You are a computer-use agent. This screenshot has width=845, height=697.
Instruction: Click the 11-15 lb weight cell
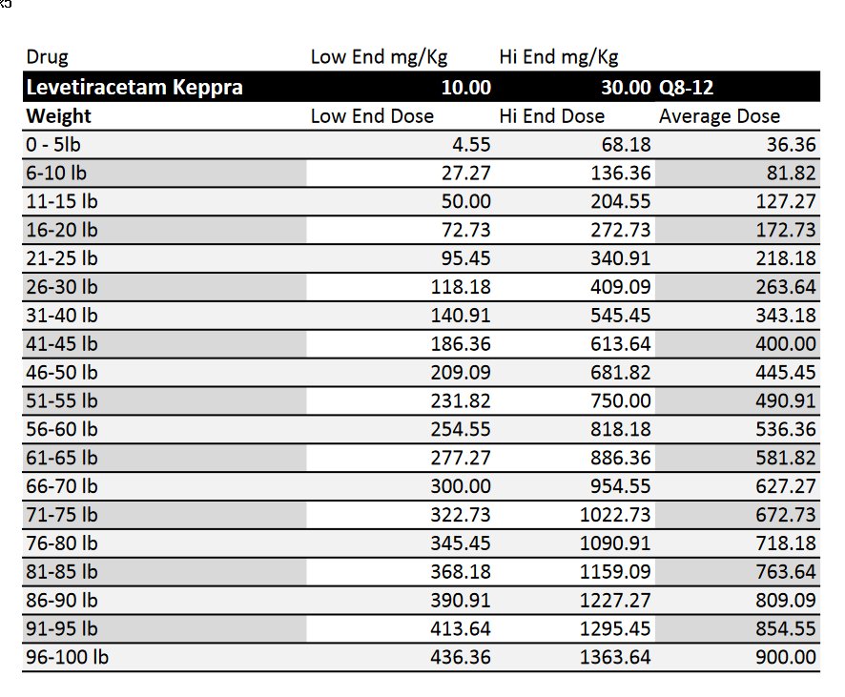pyautogui.click(x=62, y=201)
